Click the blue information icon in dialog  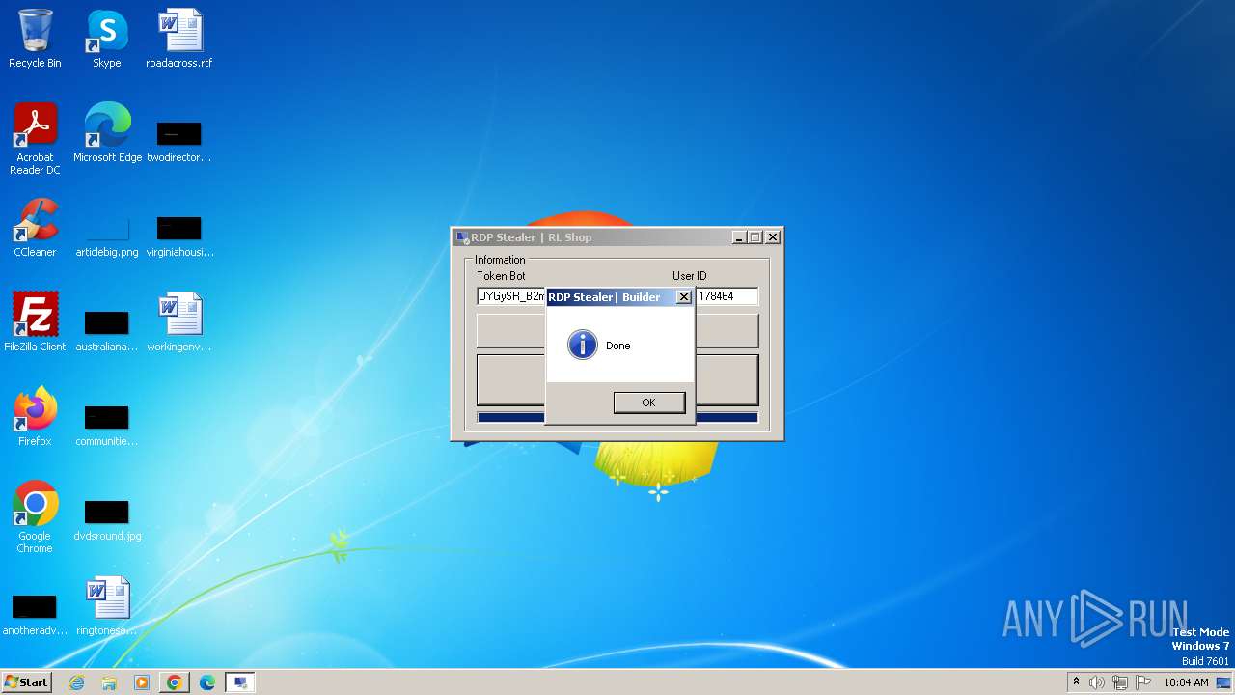pyautogui.click(x=582, y=345)
